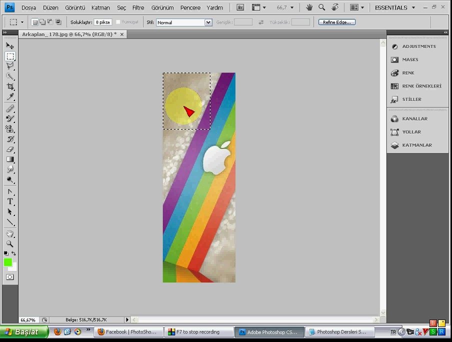Image resolution: width=452 pixels, height=342 pixels.
Task: Click the white background color swatch
Action: point(14,268)
